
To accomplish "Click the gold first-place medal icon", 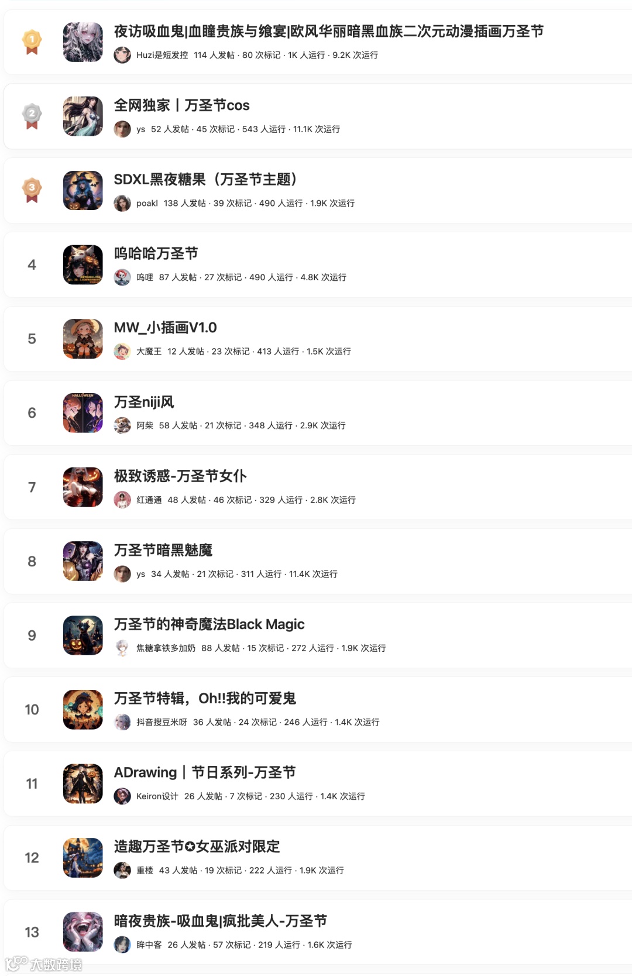I will pyautogui.click(x=32, y=42).
